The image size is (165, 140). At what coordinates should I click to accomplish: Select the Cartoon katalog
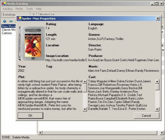click(7, 33)
